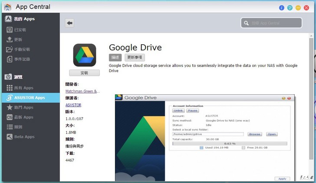The image size is (316, 183).
Task: Select 手動安裝 in sidebar
Action: pos(31,49)
